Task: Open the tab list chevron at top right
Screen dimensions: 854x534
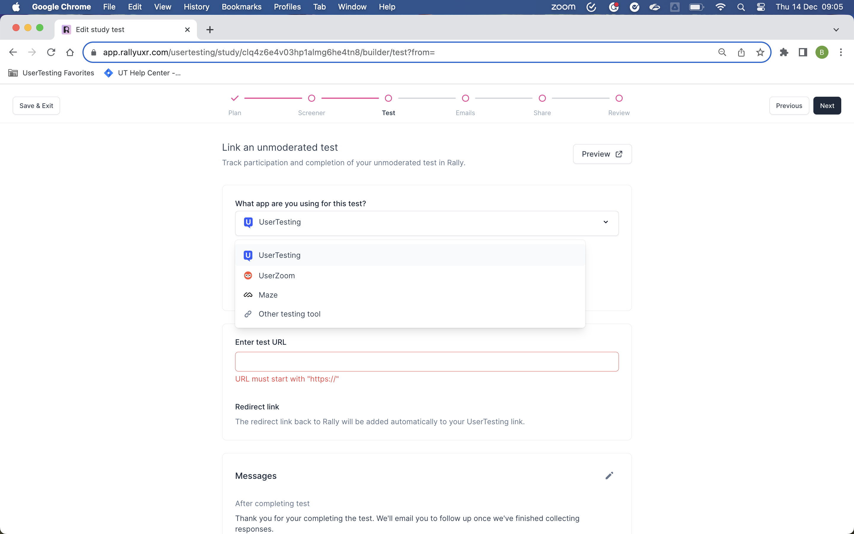Action: (x=836, y=30)
